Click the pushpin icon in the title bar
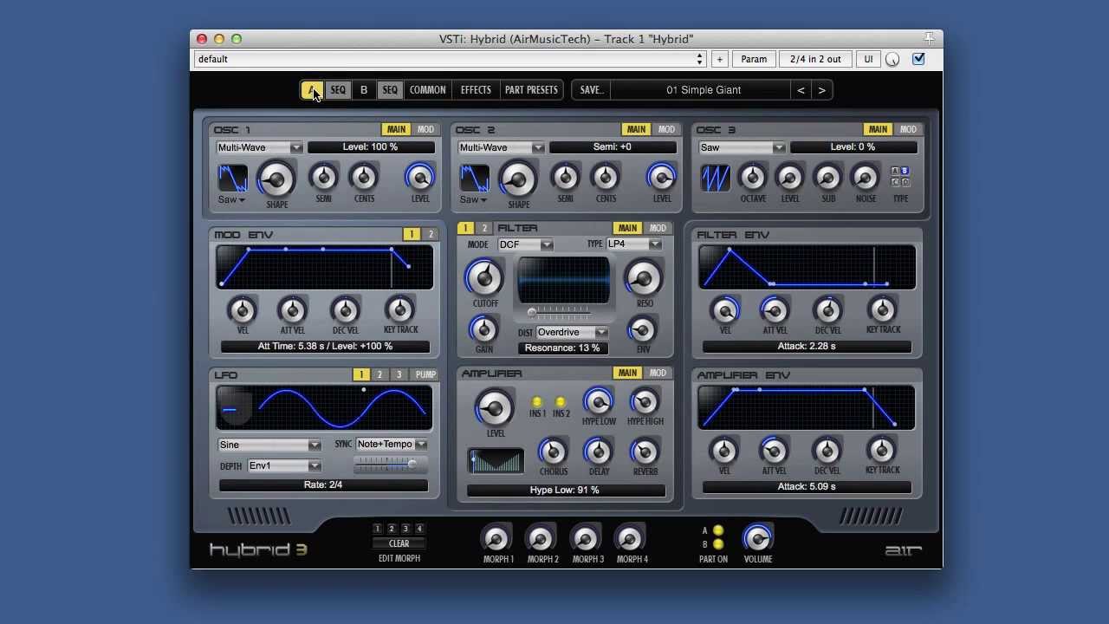 tap(929, 38)
